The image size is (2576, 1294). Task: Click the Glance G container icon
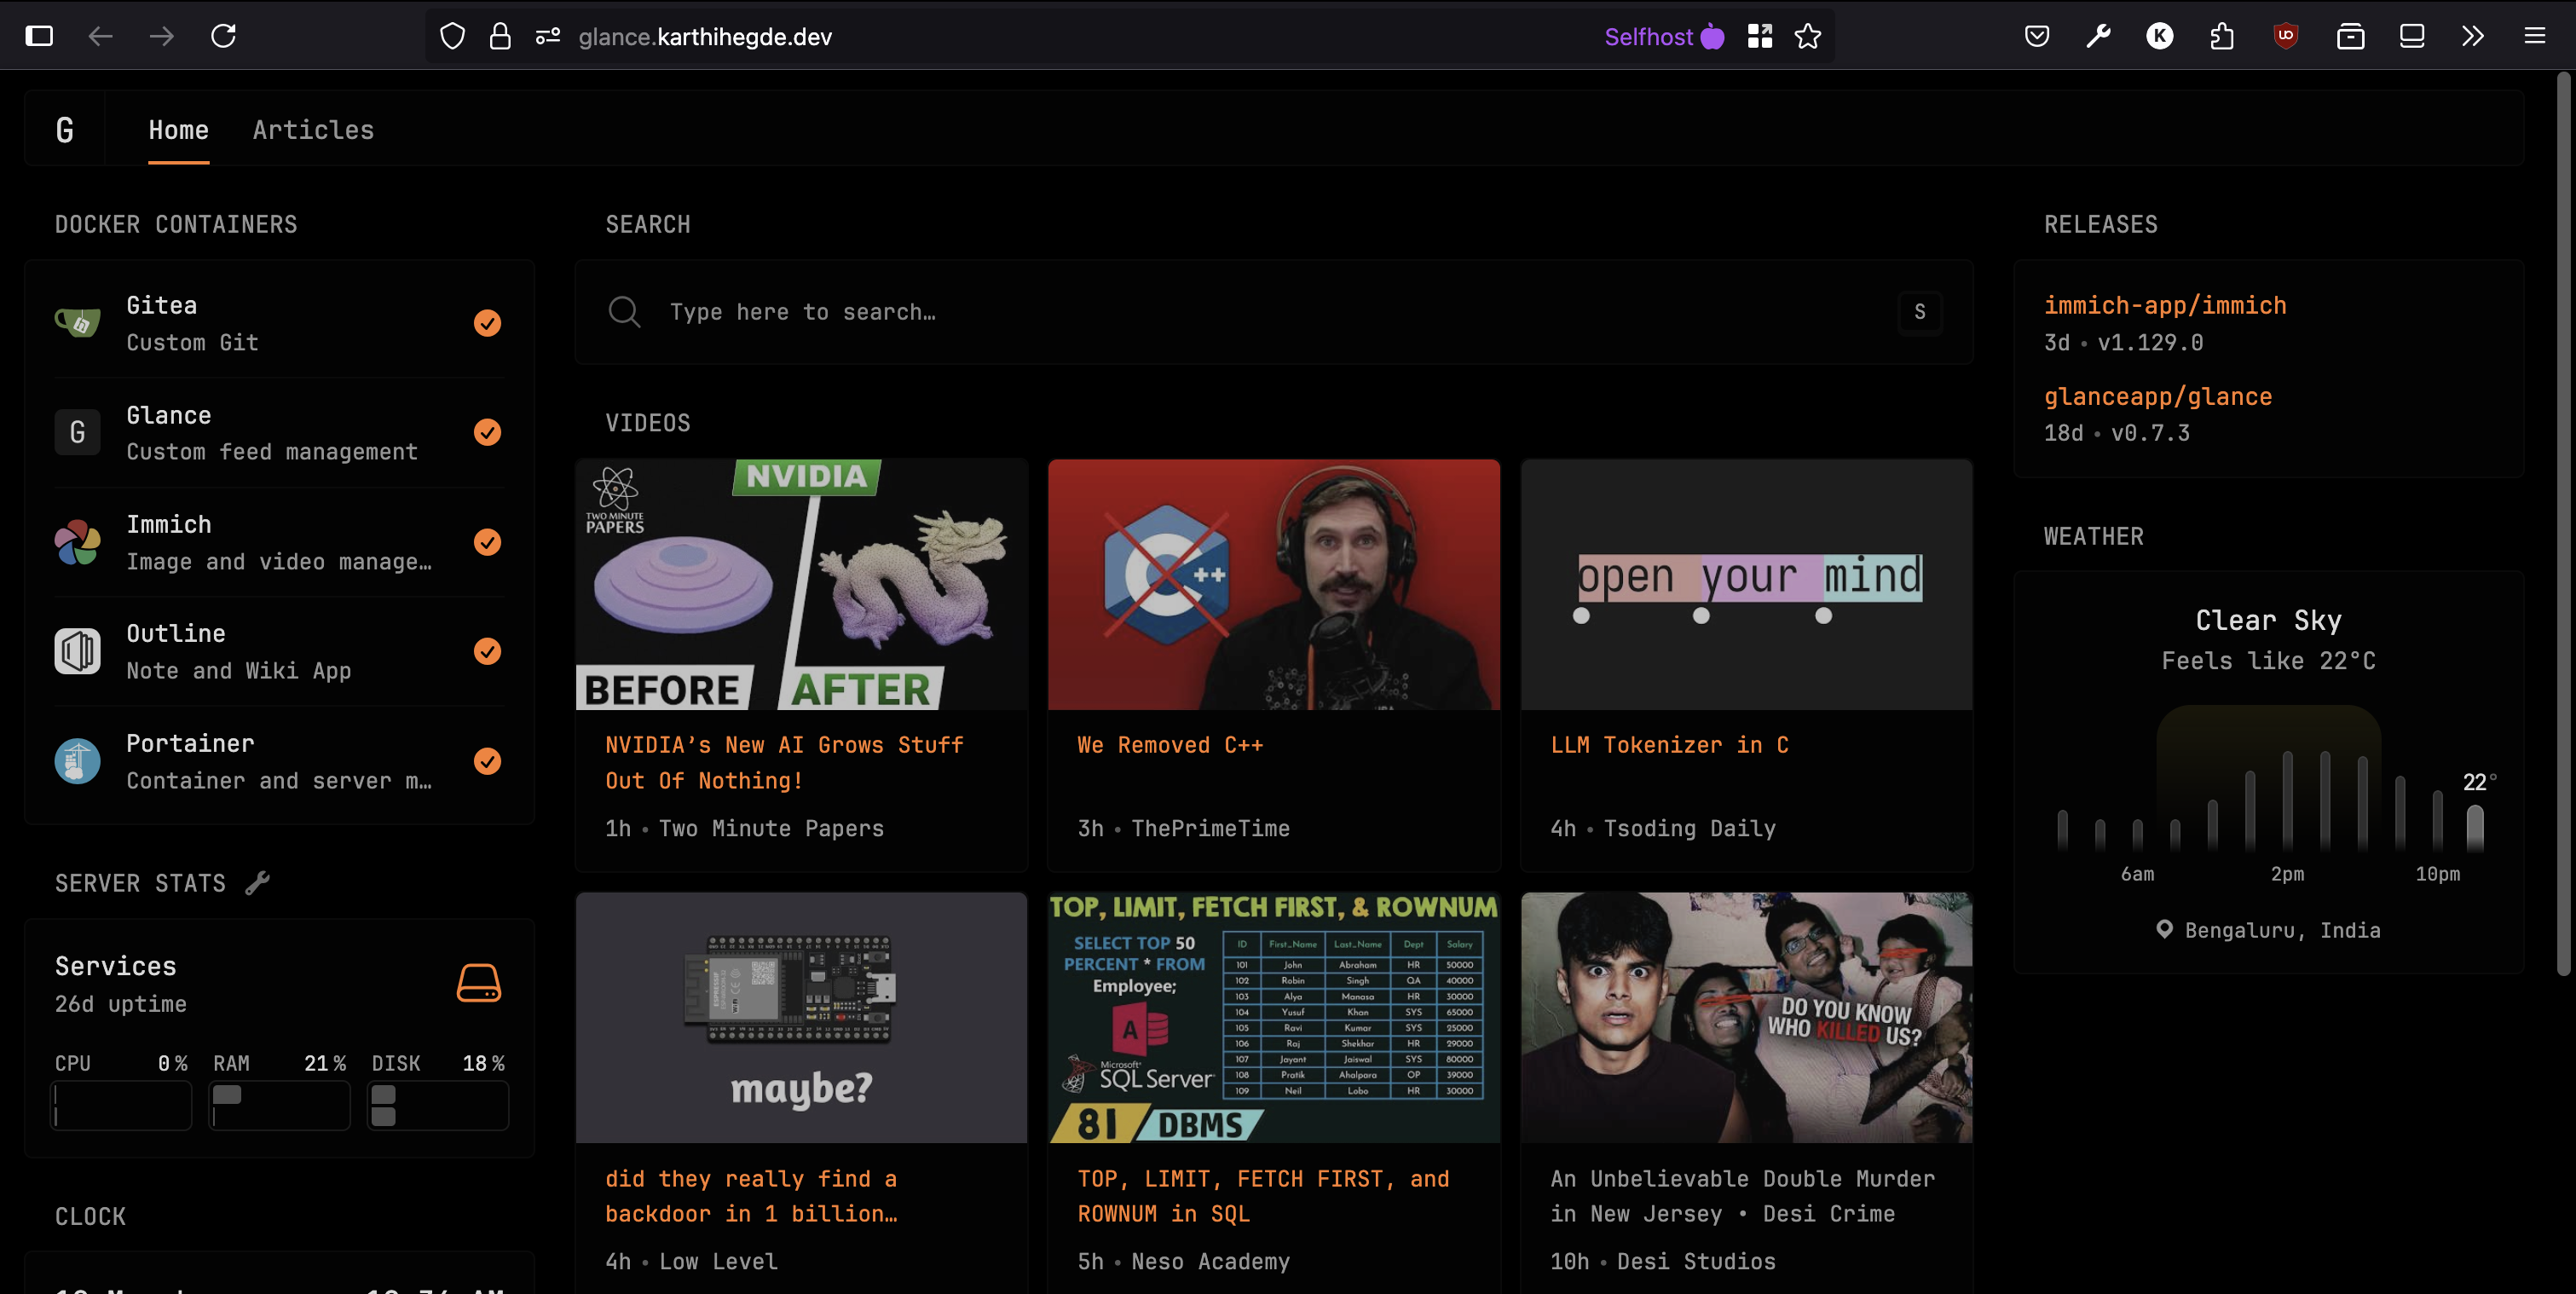(77, 432)
